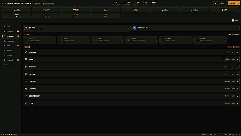241x136 pixels.
Task: Click the Population stat in the top bar
Action: pos(136,3)
